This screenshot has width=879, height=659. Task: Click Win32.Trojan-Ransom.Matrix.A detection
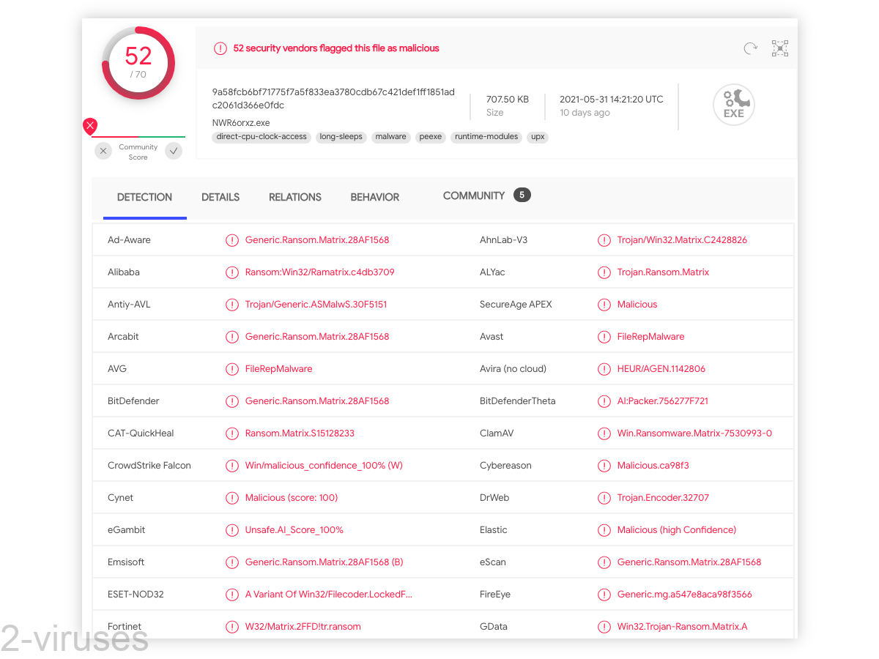tap(683, 627)
